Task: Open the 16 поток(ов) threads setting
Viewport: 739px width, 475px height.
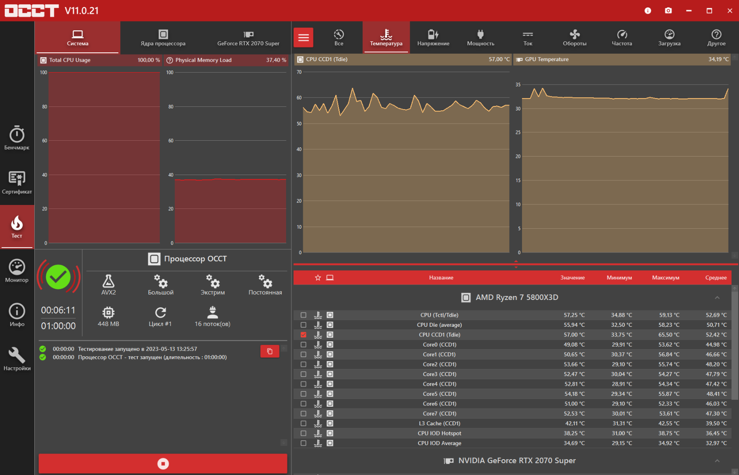Action: point(213,317)
